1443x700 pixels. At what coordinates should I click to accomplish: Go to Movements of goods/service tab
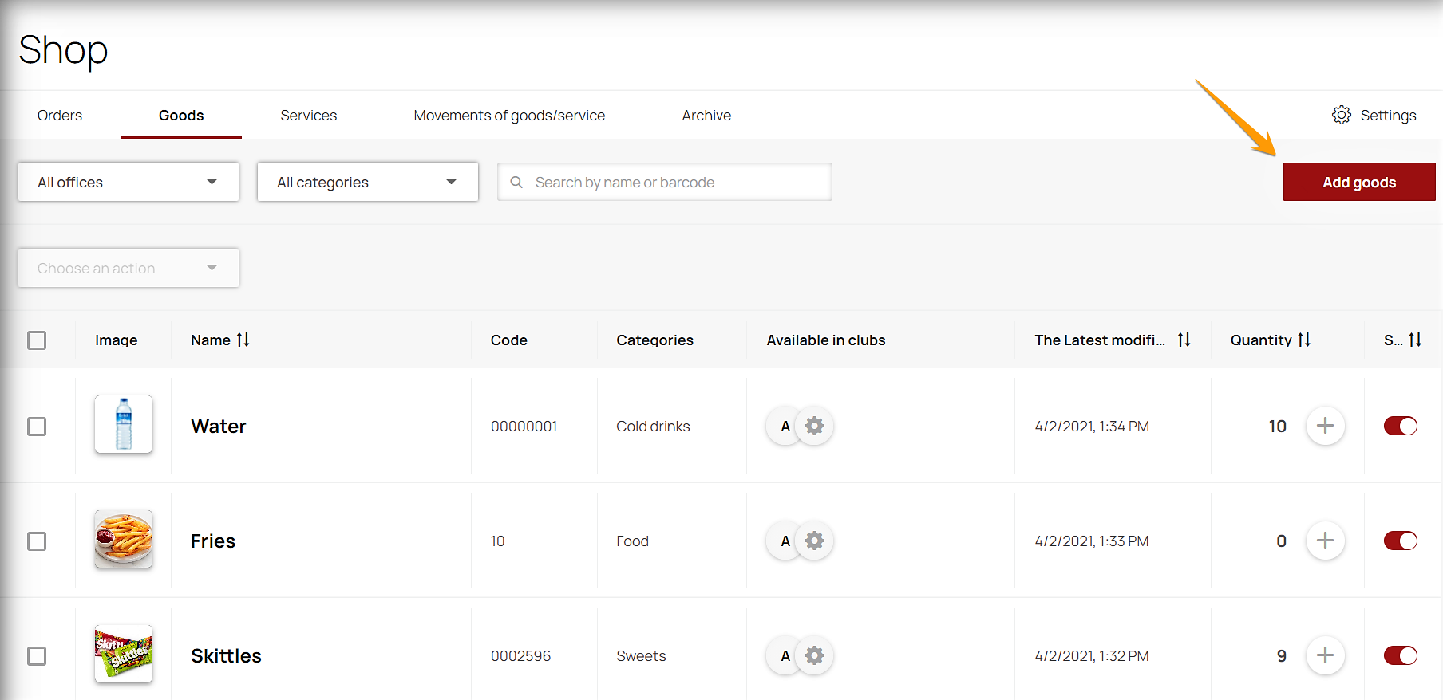tap(509, 116)
